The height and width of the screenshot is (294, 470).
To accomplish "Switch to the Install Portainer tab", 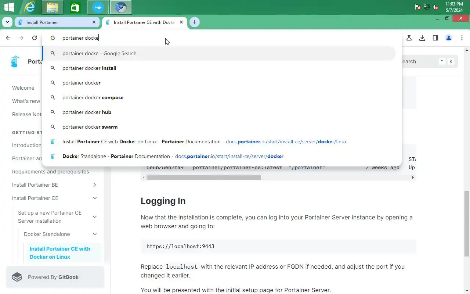I will pyautogui.click(x=57, y=22).
